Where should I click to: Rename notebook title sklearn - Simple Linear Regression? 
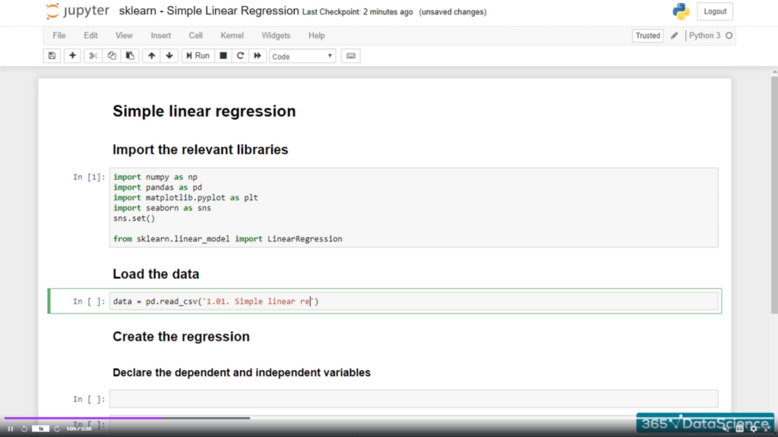[x=209, y=11]
